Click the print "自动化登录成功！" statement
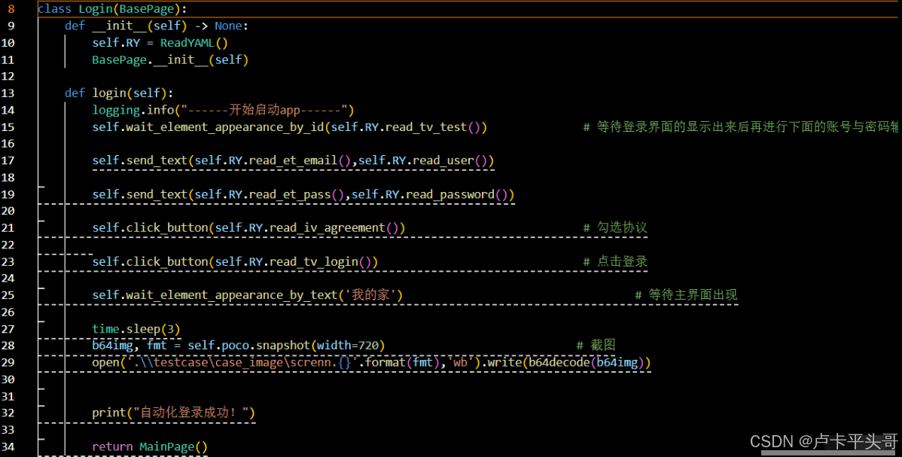902x457 pixels. coord(174,413)
